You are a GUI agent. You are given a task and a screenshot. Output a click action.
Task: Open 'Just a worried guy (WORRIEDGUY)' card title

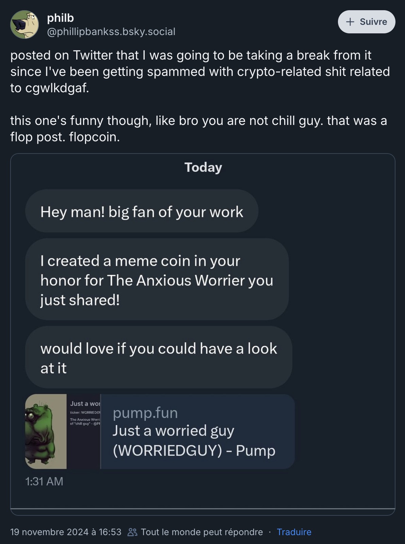[x=194, y=441]
